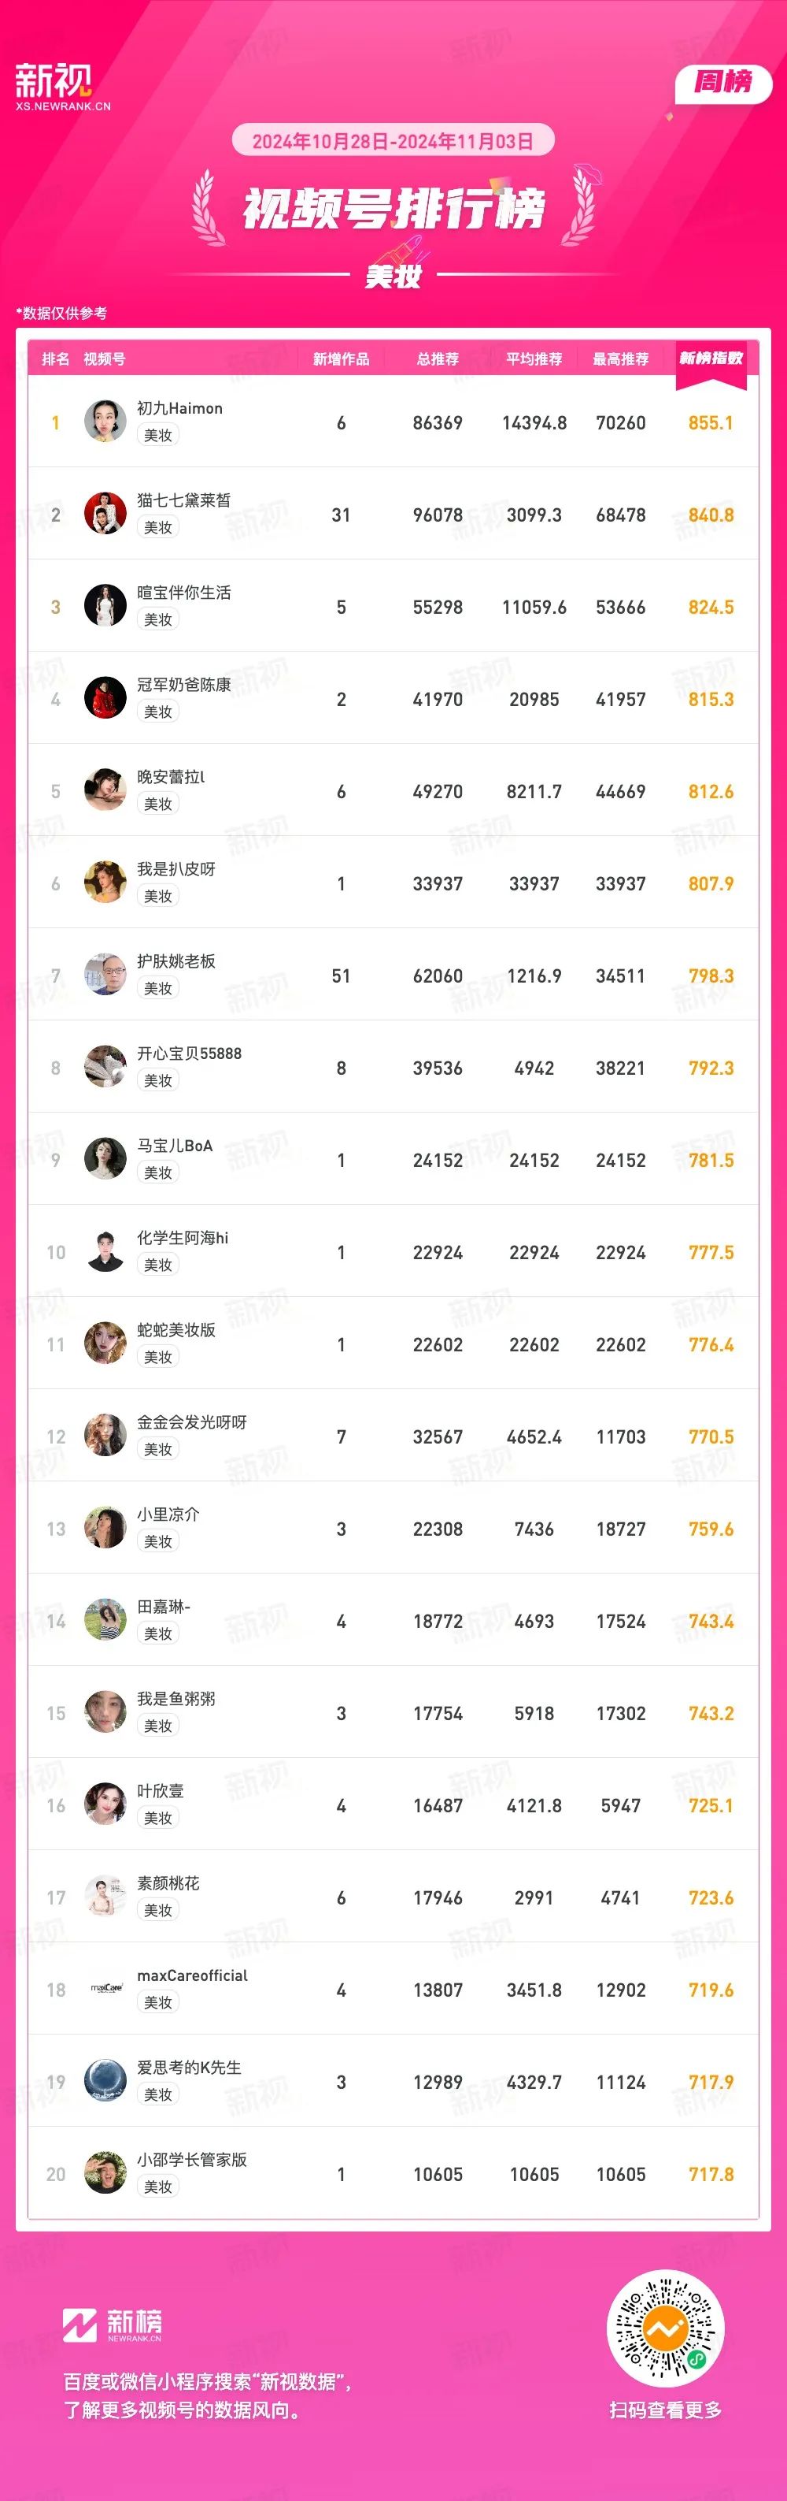Screen dimensions: 787x2501
Task: Click the 新增作品 column header
Action: (x=341, y=359)
